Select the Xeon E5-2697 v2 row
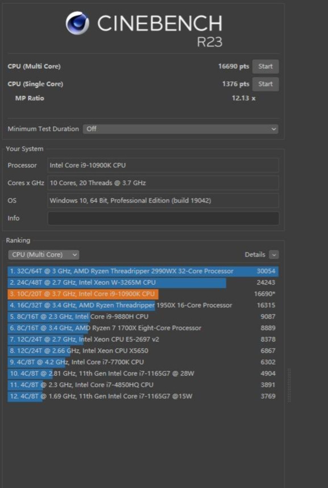The image size is (328, 488). pyautogui.click(x=143, y=339)
